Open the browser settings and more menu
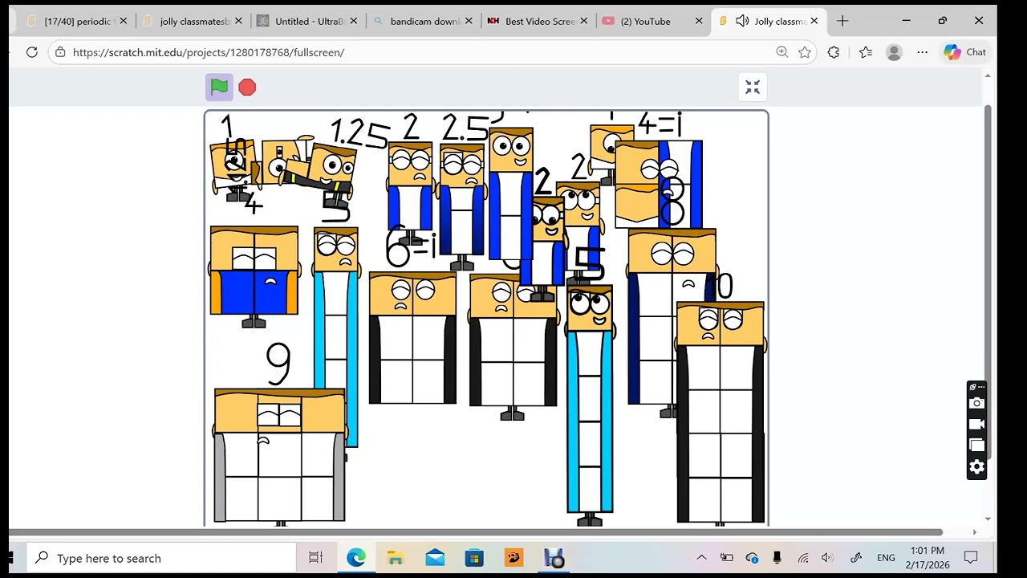The height and width of the screenshot is (578, 1027). pyautogui.click(x=923, y=52)
